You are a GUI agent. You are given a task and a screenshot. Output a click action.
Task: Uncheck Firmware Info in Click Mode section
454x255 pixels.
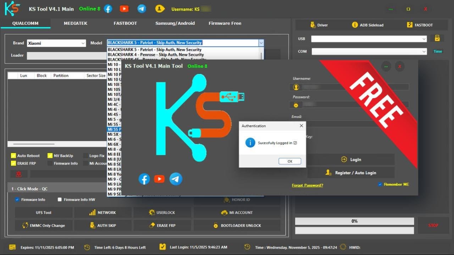pyautogui.click(x=17, y=199)
